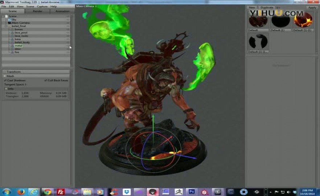Toggle visibility of belail_body row

click(68, 42)
